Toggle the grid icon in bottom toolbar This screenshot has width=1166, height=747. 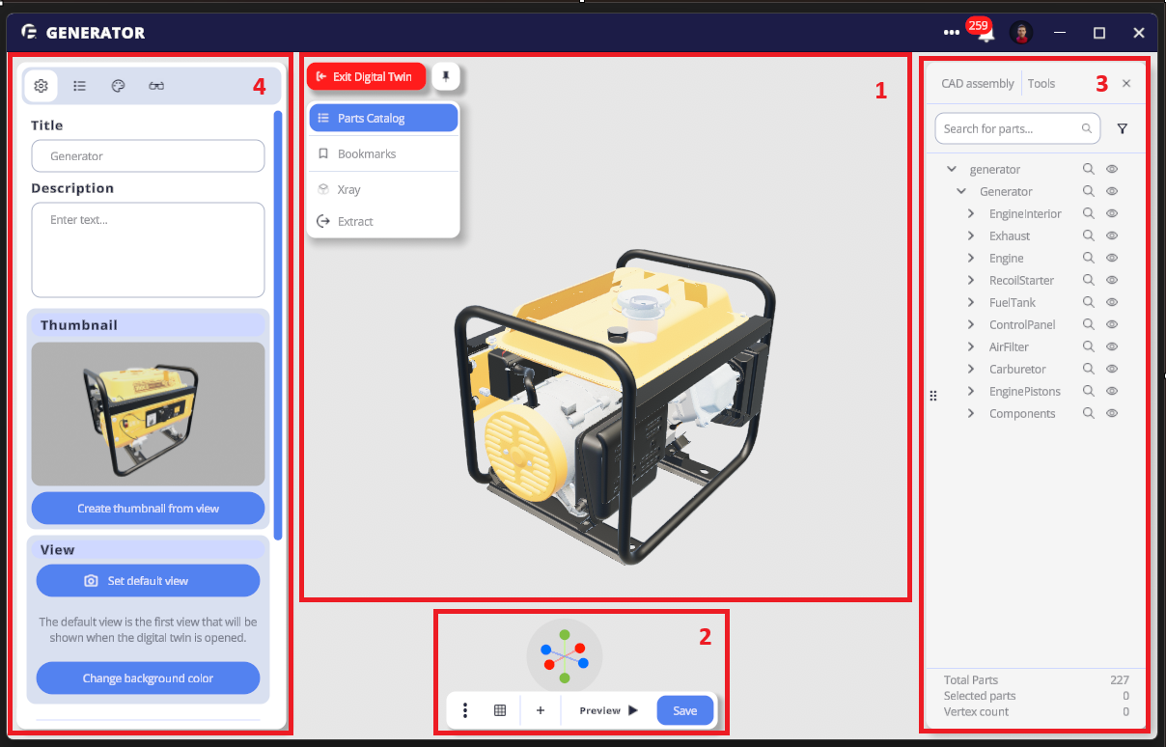click(x=500, y=710)
